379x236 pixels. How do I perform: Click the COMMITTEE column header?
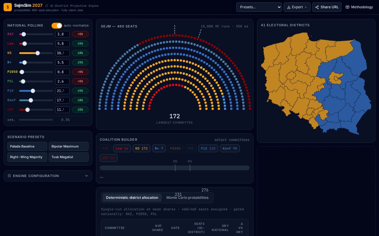(115, 228)
